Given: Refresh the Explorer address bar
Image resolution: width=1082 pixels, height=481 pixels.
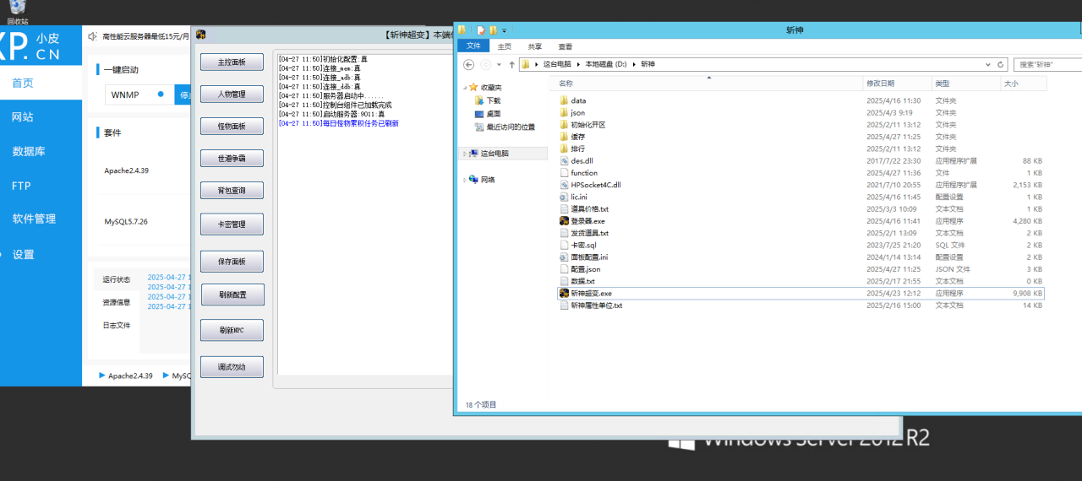Looking at the screenshot, I should pos(1001,64).
